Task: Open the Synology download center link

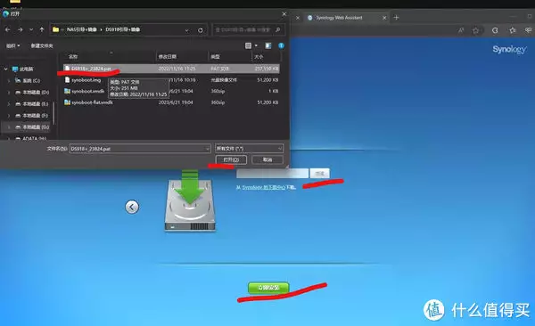Action: pyautogui.click(x=266, y=187)
